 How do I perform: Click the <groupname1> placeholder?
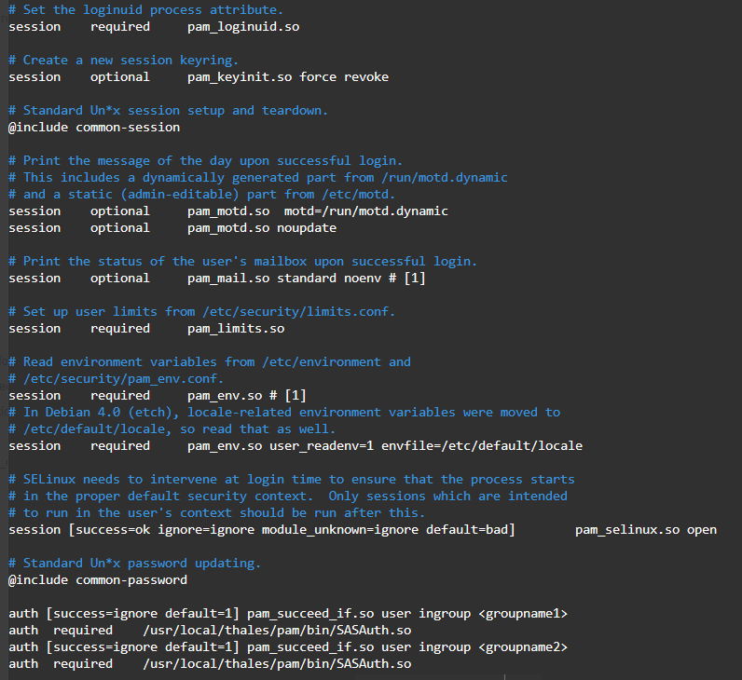(x=523, y=613)
